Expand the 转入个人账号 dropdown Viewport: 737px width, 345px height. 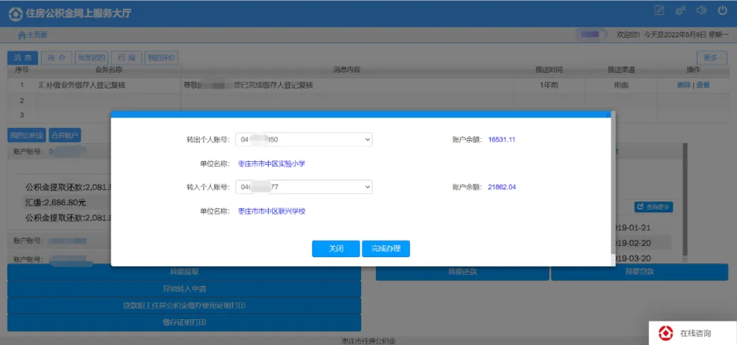[x=304, y=186]
